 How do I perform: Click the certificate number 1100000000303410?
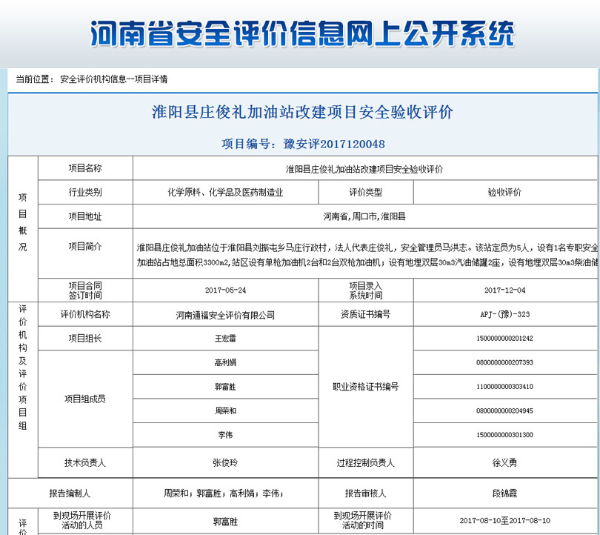[x=504, y=387]
